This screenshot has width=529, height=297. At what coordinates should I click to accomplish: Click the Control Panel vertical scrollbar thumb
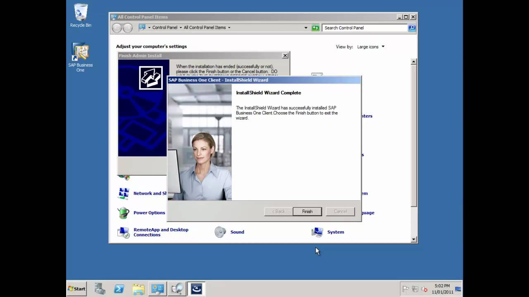pyautogui.click(x=414, y=135)
